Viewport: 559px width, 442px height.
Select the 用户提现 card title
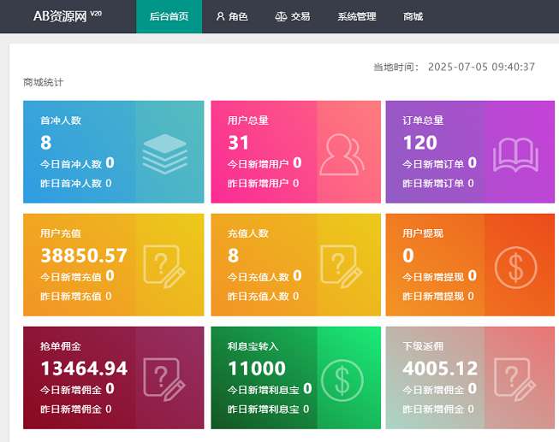click(x=423, y=233)
